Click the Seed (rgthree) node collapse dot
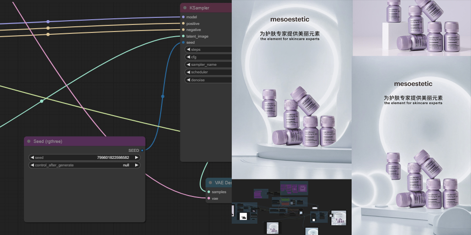The height and width of the screenshot is (235, 471). [x=29, y=141]
